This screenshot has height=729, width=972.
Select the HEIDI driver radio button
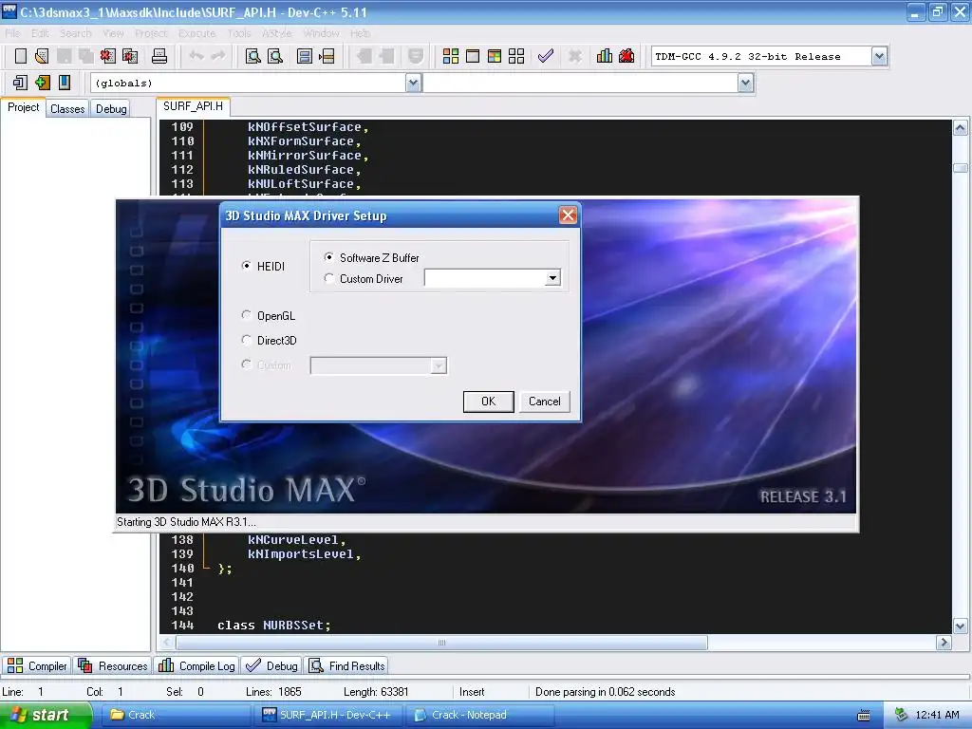point(246,266)
